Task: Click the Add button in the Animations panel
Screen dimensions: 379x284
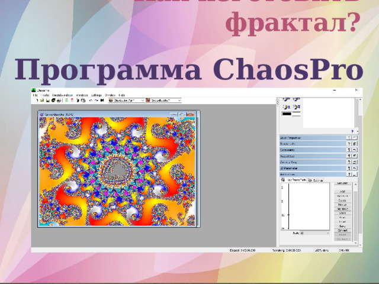Action: pyautogui.click(x=342, y=191)
